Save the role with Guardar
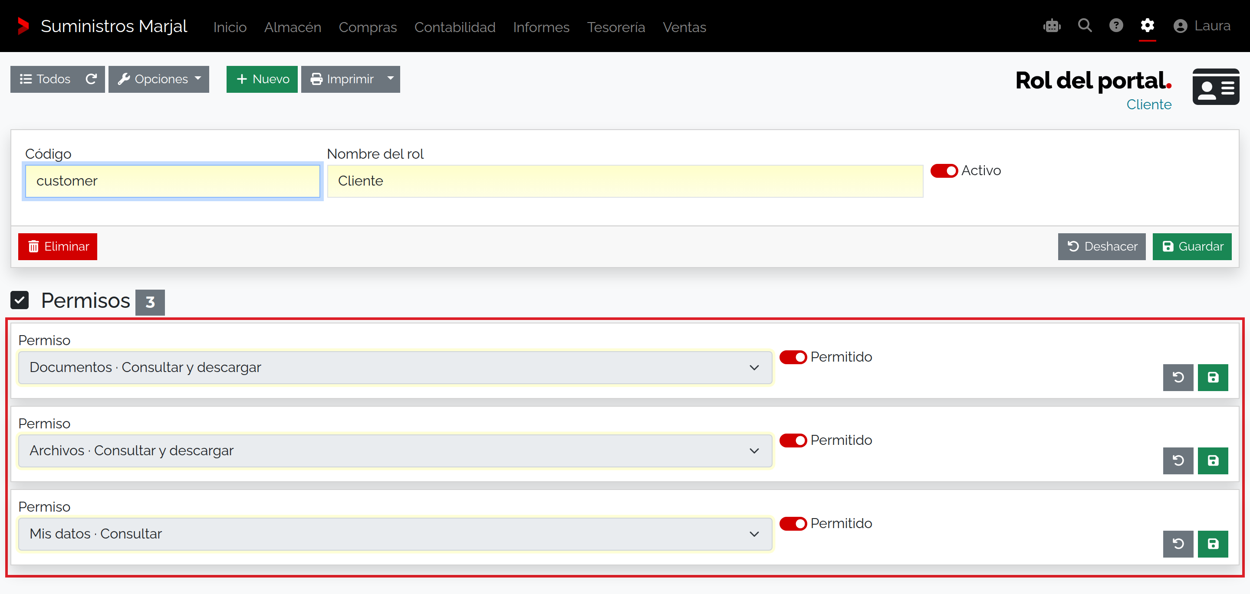The image size is (1250, 594). tap(1192, 247)
